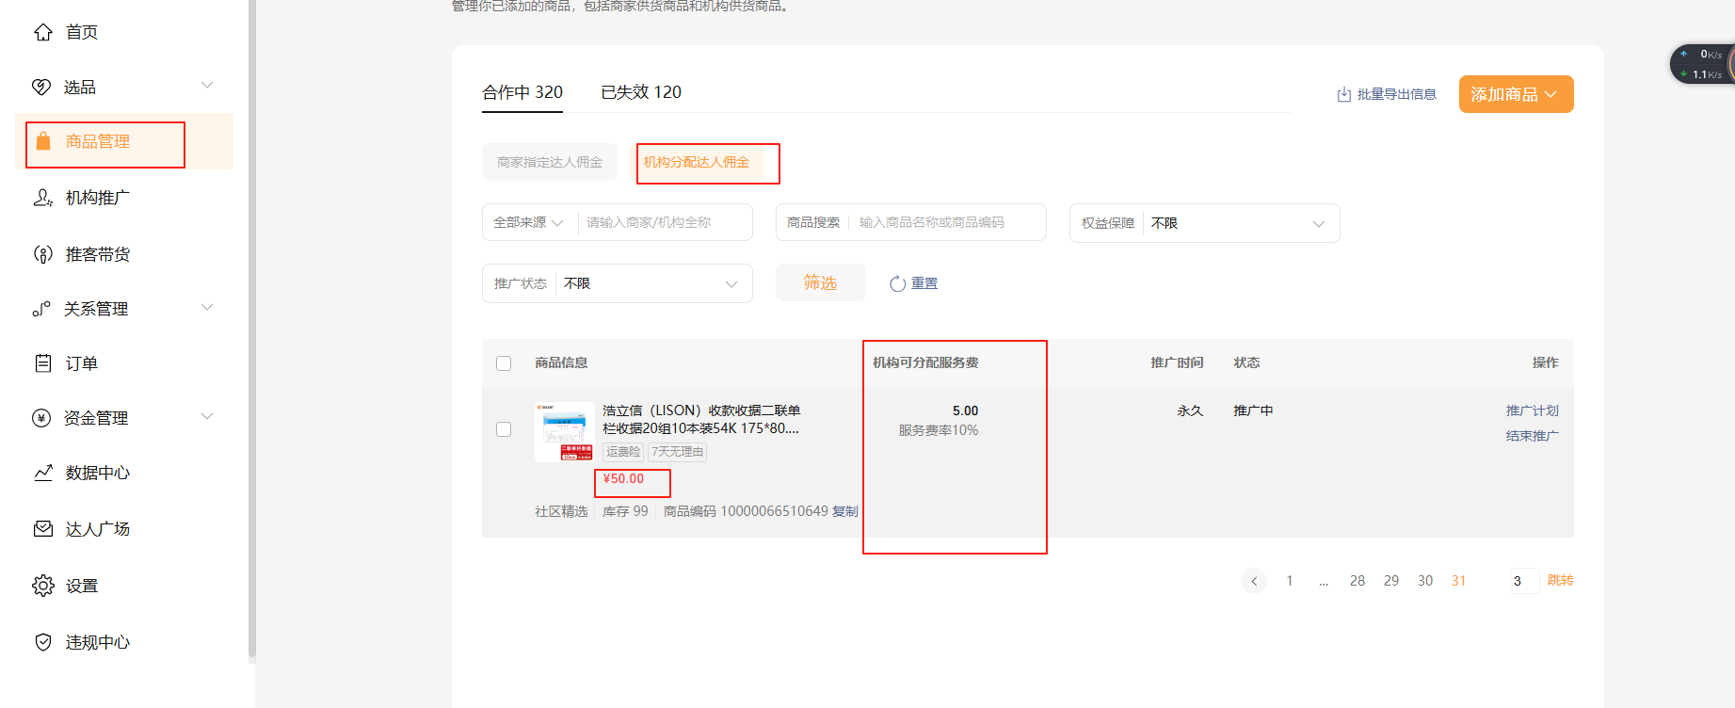Viewport: 1735px width, 708px height.
Task: Toggle the select-all checkbox in table header
Action: point(504,363)
